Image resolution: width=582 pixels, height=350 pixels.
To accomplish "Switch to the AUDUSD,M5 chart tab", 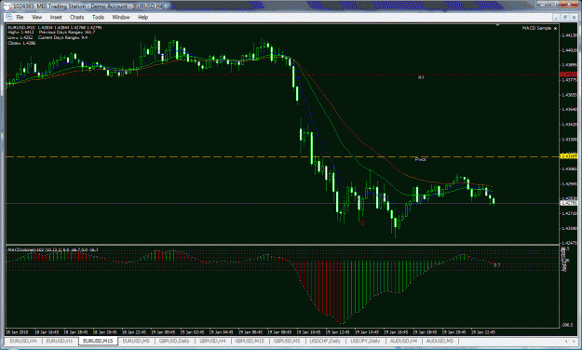I will tap(440, 341).
